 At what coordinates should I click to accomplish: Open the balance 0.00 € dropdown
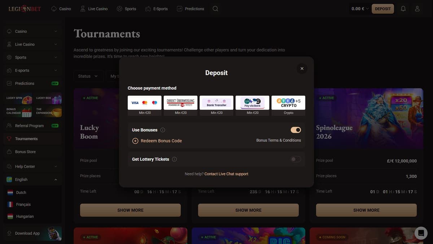(x=360, y=9)
